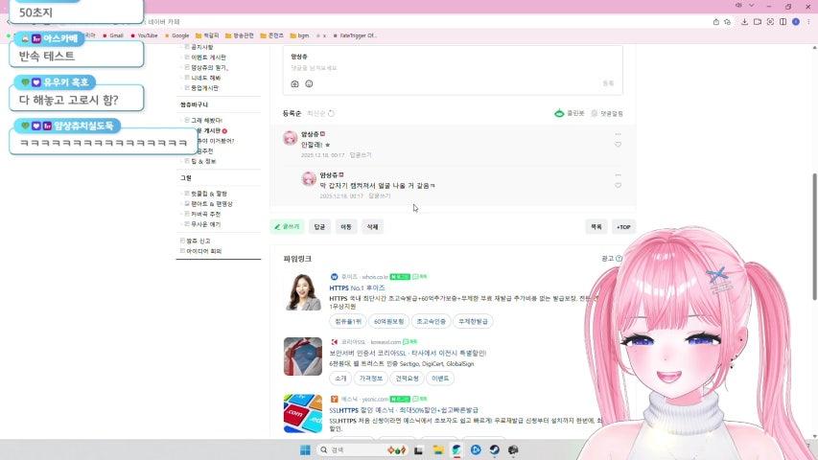The height and width of the screenshot is (460, 818).
Task: Open the 'HTTPS No.1 후이즈' ad link
Action: [x=357, y=287]
